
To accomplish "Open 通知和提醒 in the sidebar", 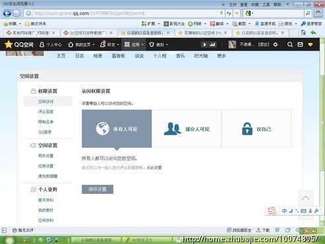I will click(47, 176).
